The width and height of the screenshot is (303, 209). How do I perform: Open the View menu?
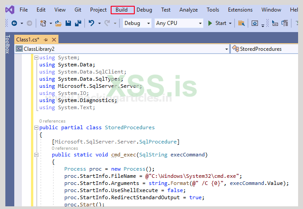point(60,10)
